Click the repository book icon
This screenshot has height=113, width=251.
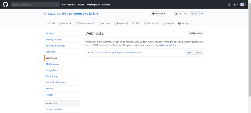(45, 14)
